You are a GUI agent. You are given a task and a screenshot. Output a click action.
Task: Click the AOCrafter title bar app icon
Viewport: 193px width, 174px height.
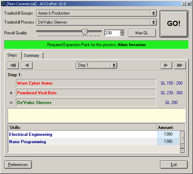(4, 4)
